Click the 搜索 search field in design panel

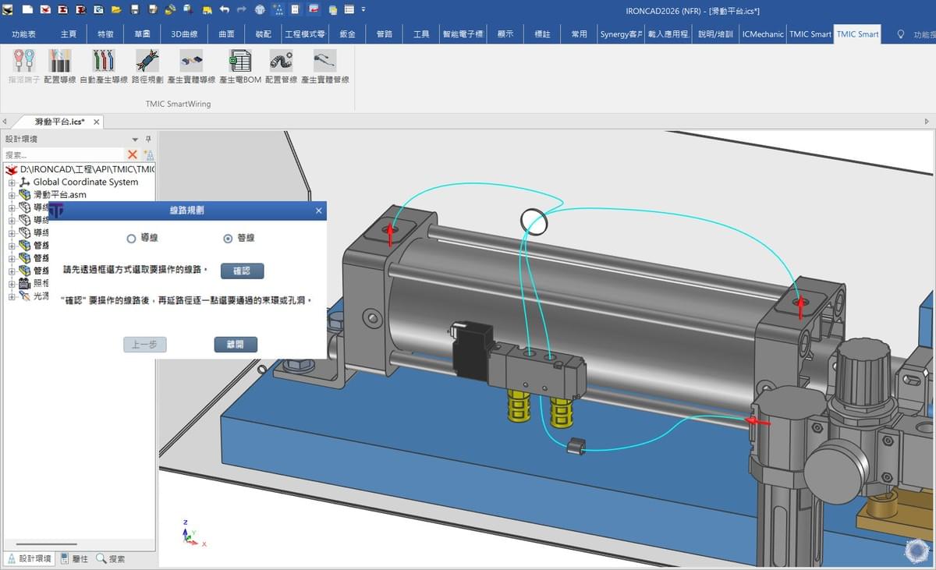tap(63, 155)
